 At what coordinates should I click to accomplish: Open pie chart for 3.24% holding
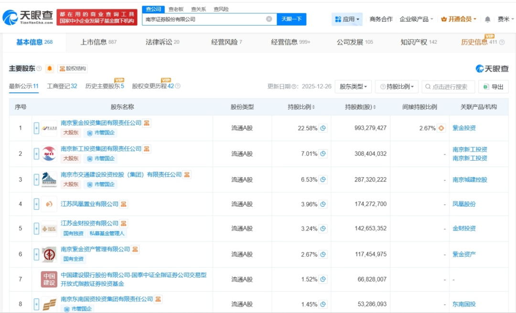[323, 228]
